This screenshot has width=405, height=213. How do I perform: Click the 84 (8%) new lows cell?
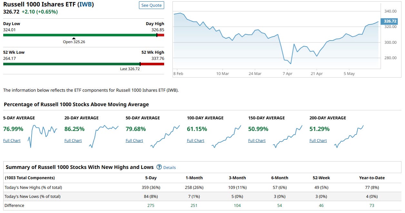(151, 197)
